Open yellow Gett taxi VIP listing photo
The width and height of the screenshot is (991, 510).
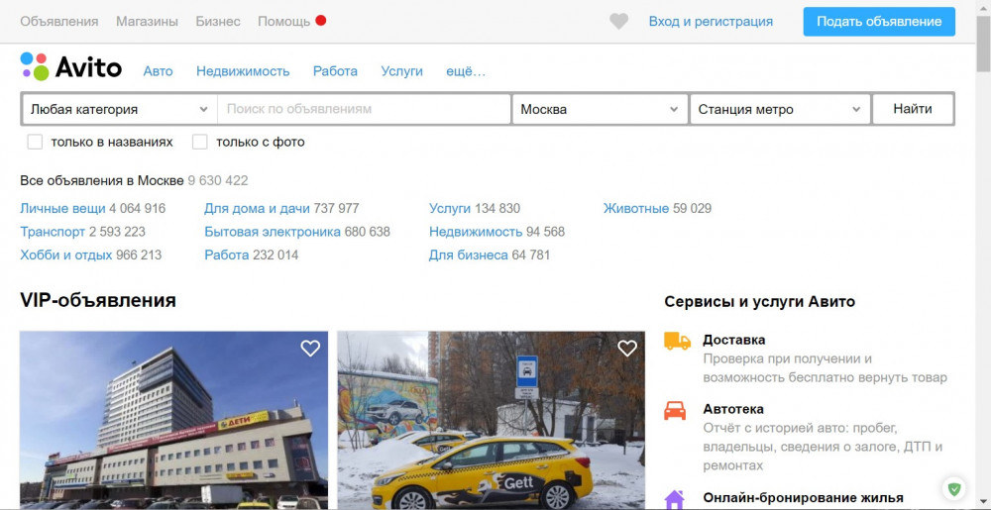pos(492,420)
